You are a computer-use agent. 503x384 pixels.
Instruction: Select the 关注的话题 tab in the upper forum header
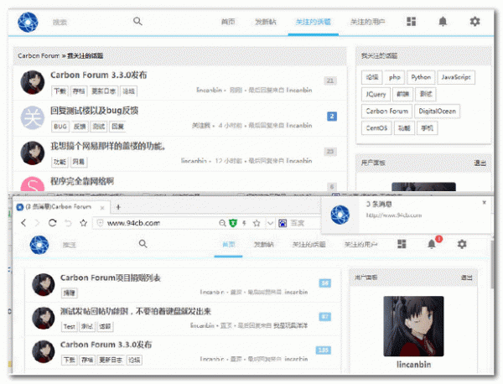tap(313, 22)
